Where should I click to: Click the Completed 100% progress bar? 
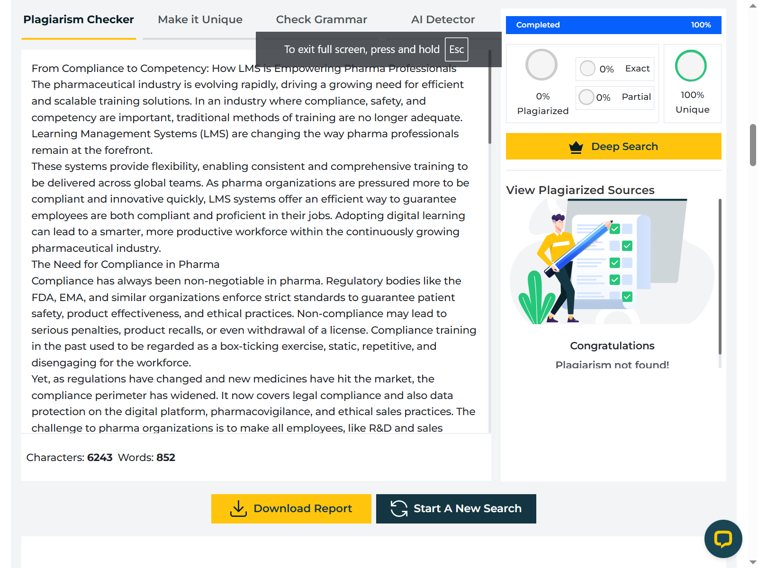(x=614, y=25)
